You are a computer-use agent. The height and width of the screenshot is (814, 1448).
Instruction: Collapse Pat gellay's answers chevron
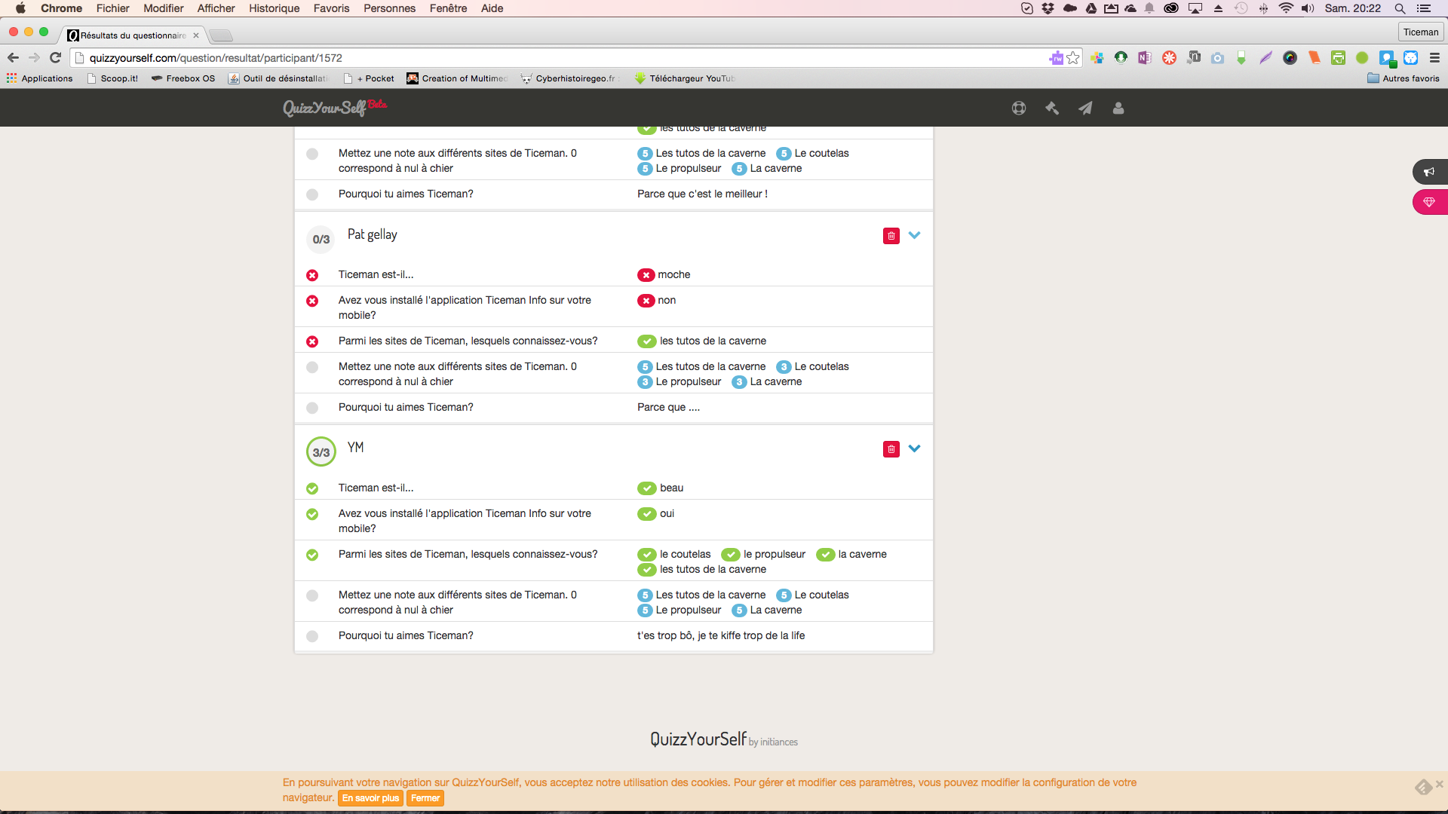914,235
